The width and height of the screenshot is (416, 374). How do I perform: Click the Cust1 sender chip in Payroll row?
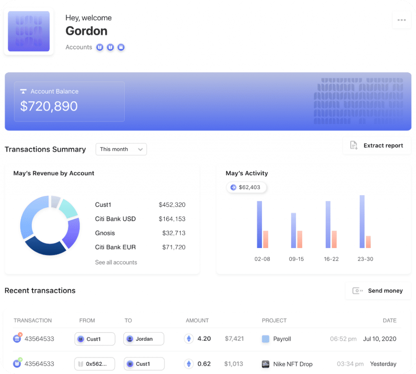(95, 339)
